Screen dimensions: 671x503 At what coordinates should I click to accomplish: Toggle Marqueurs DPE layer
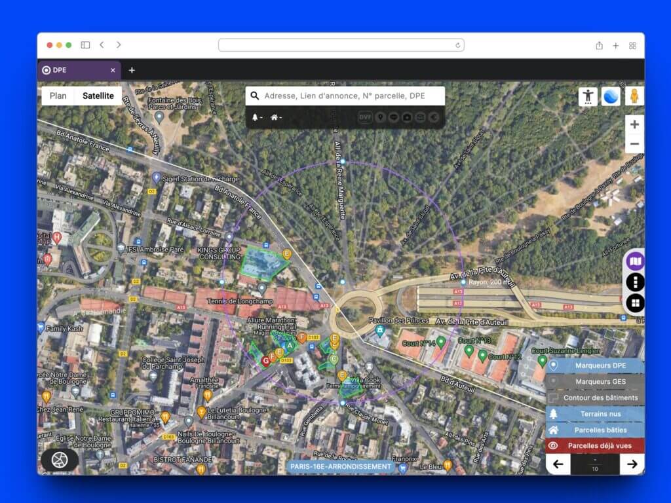[595, 365]
